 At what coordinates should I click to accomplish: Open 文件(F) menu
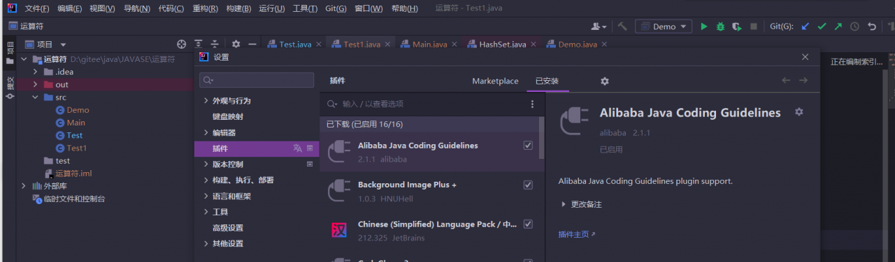pos(37,8)
